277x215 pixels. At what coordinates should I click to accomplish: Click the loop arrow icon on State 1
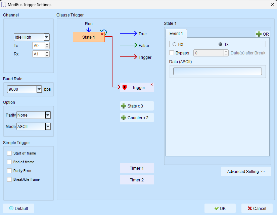point(103,32)
